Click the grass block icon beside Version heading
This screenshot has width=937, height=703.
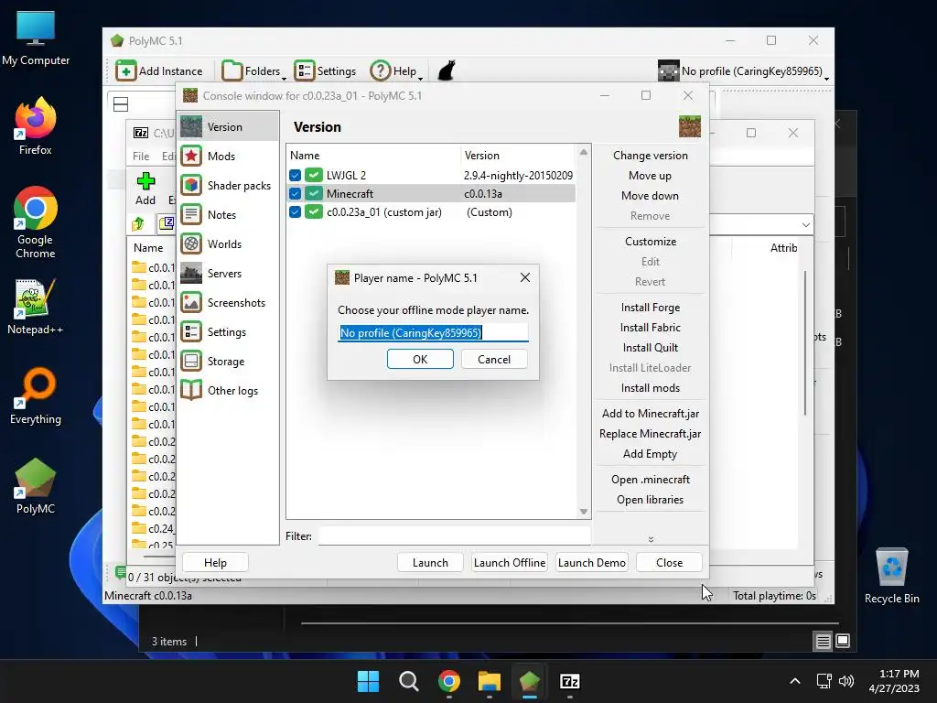tap(690, 126)
